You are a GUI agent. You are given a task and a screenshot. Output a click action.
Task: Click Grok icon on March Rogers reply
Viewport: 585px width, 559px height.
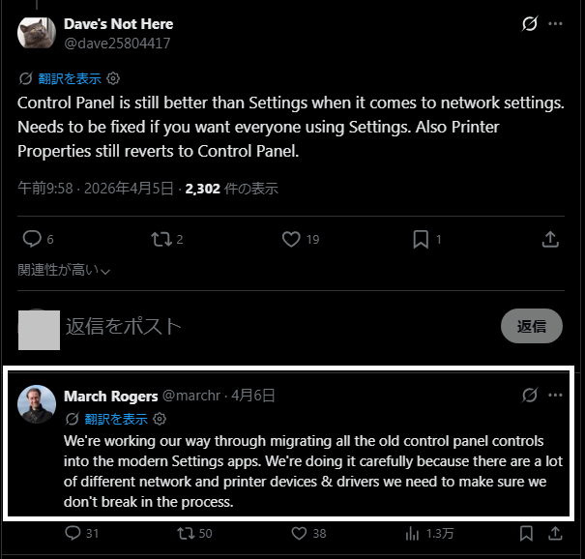pos(530,395)
